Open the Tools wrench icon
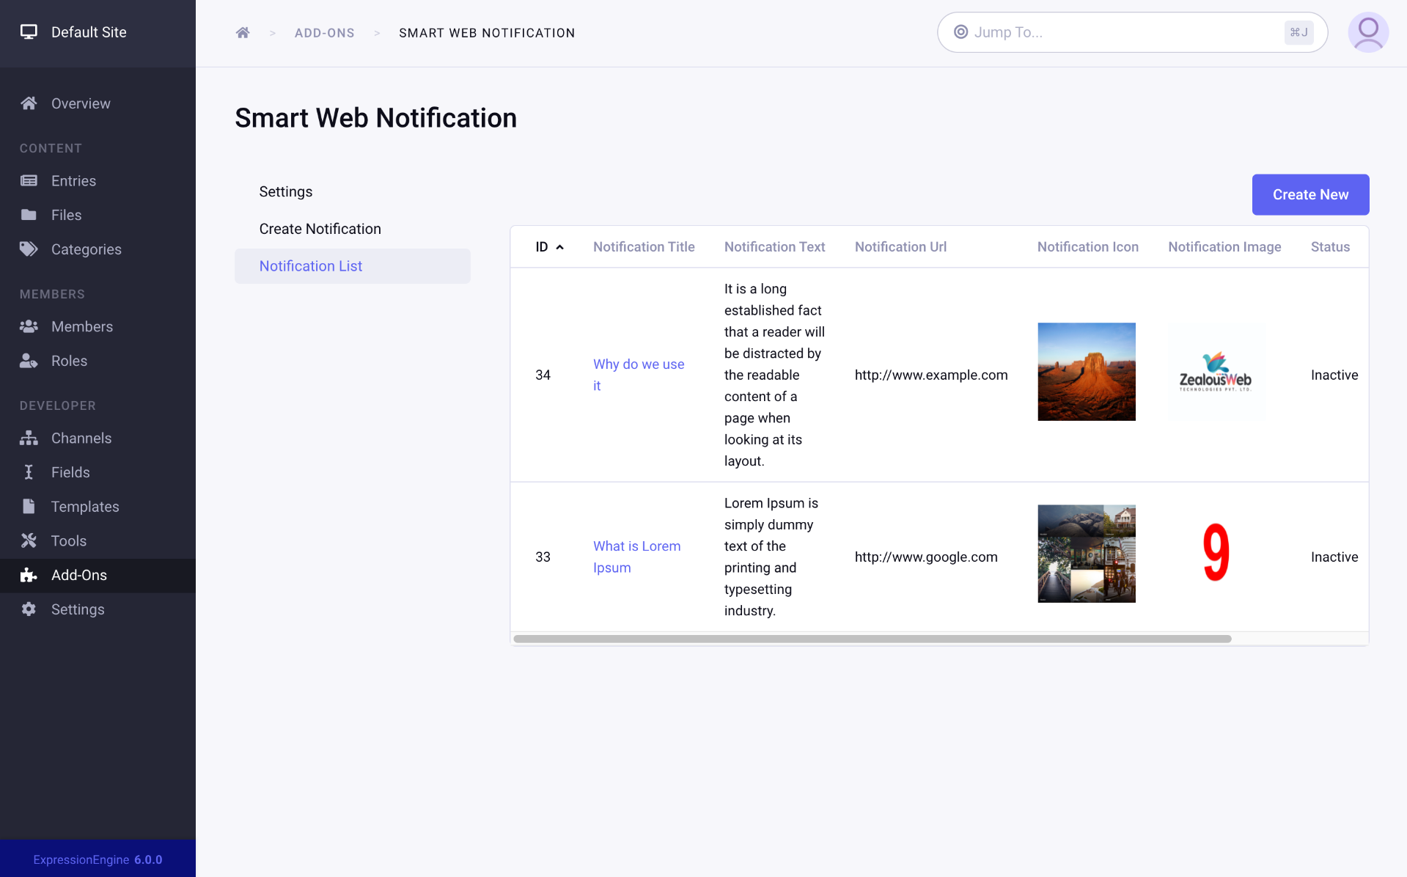This screenshot has height=877, width=1407. [x=29, y=540]
